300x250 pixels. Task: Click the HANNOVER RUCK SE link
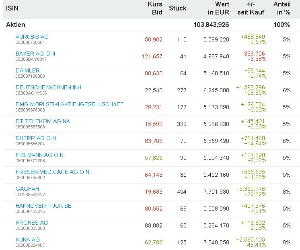click(43, 206)
